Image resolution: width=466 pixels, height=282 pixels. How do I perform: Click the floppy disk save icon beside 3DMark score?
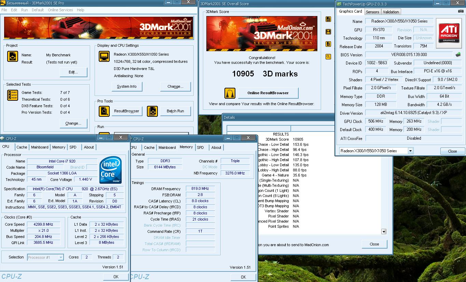[x=328, y=32]
